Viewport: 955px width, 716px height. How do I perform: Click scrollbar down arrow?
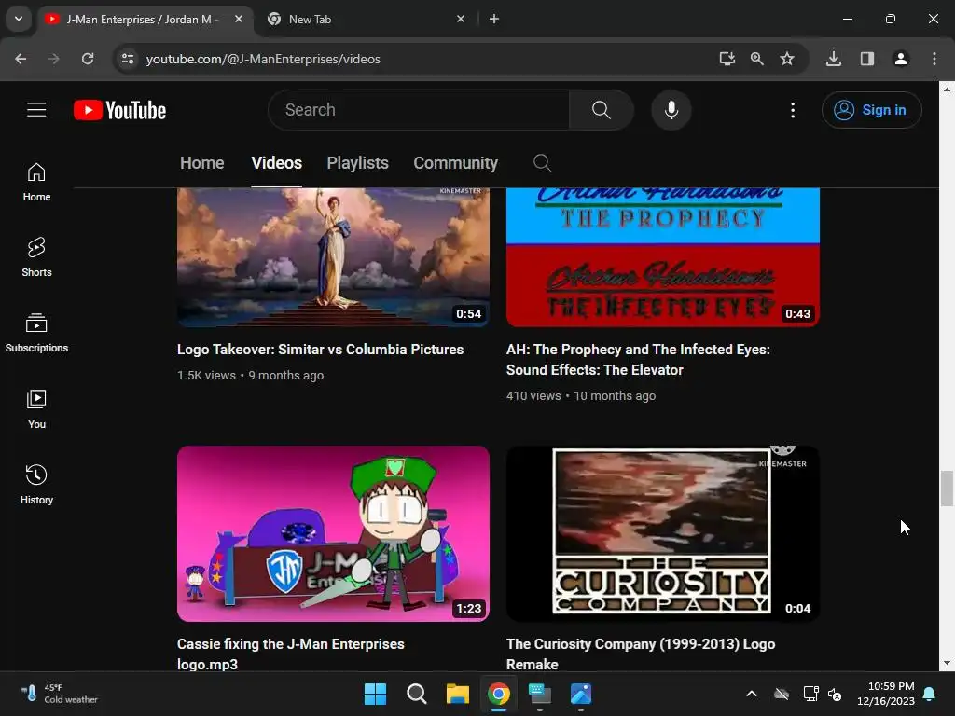[947, 663]
